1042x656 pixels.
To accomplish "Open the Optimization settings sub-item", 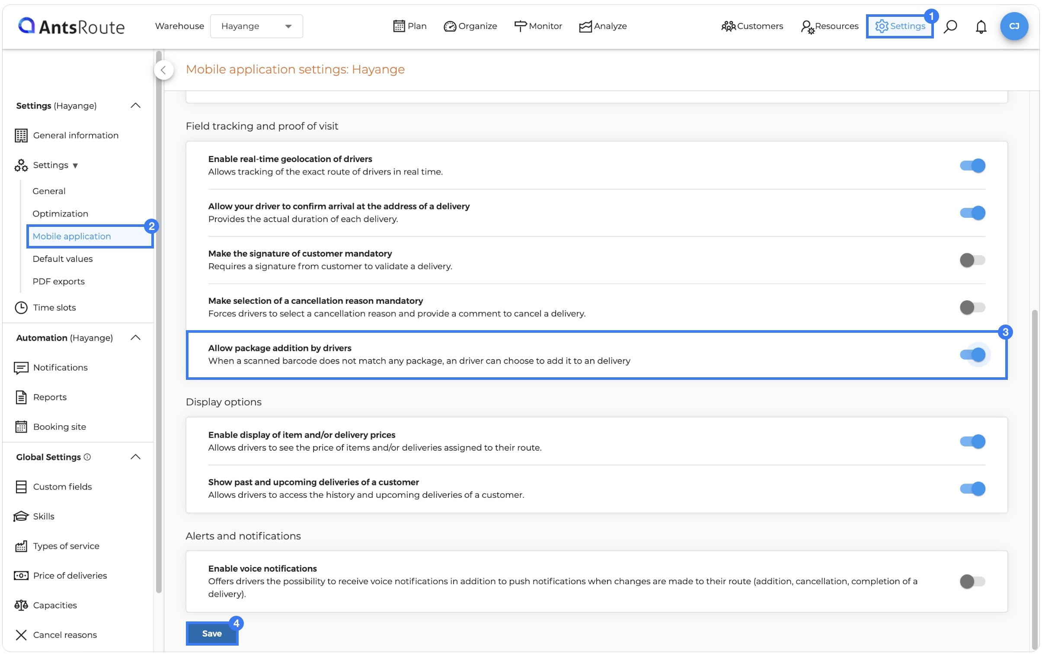I will pos(60,213).
